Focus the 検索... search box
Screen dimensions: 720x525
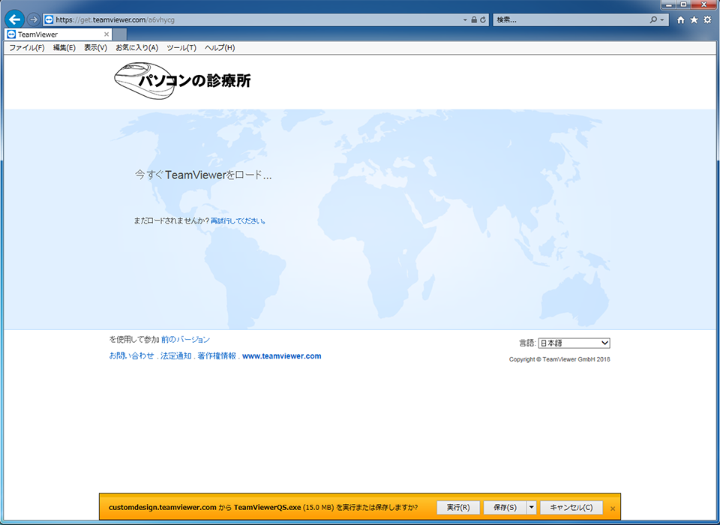click(571, 19)
